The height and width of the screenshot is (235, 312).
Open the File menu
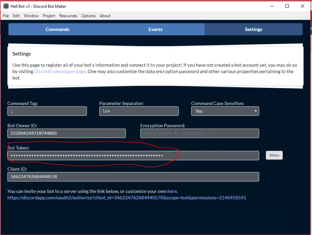pyautogui.click(x=6, y=16)
